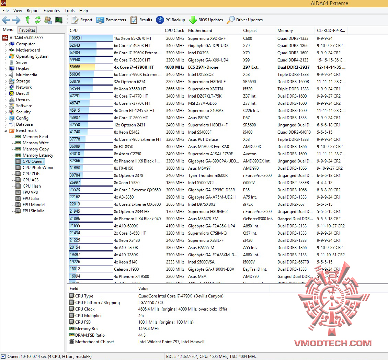Open CPU ZLib benchmark
The height and width of the screenshot is (360, 388).
tap(31, 174)
